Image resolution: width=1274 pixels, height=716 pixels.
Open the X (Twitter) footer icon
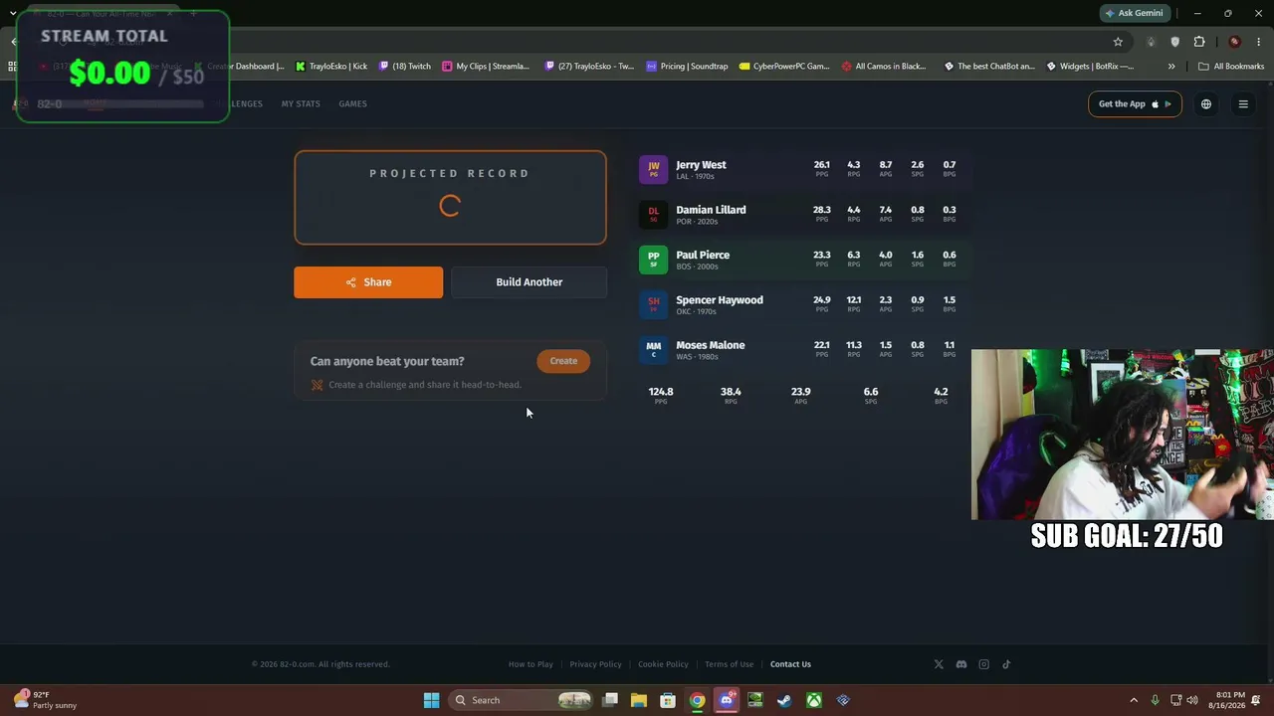tap(939, 664)
